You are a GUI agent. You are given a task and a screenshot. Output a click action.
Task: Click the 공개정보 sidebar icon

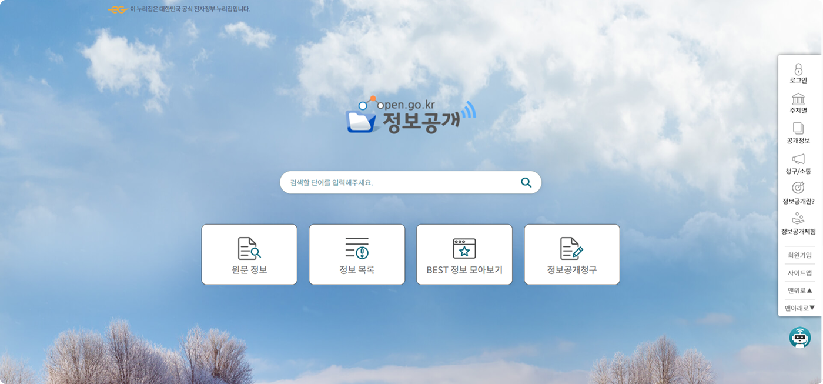coord(799,132)
